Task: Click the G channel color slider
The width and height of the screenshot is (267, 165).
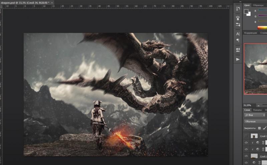Action: click(x=262, y=16)
